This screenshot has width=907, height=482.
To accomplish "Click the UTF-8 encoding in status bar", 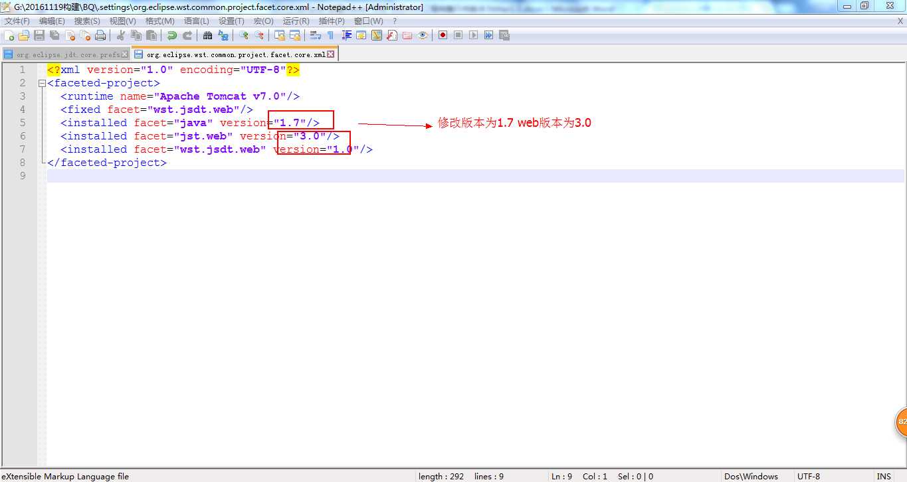I will [809, 476].
